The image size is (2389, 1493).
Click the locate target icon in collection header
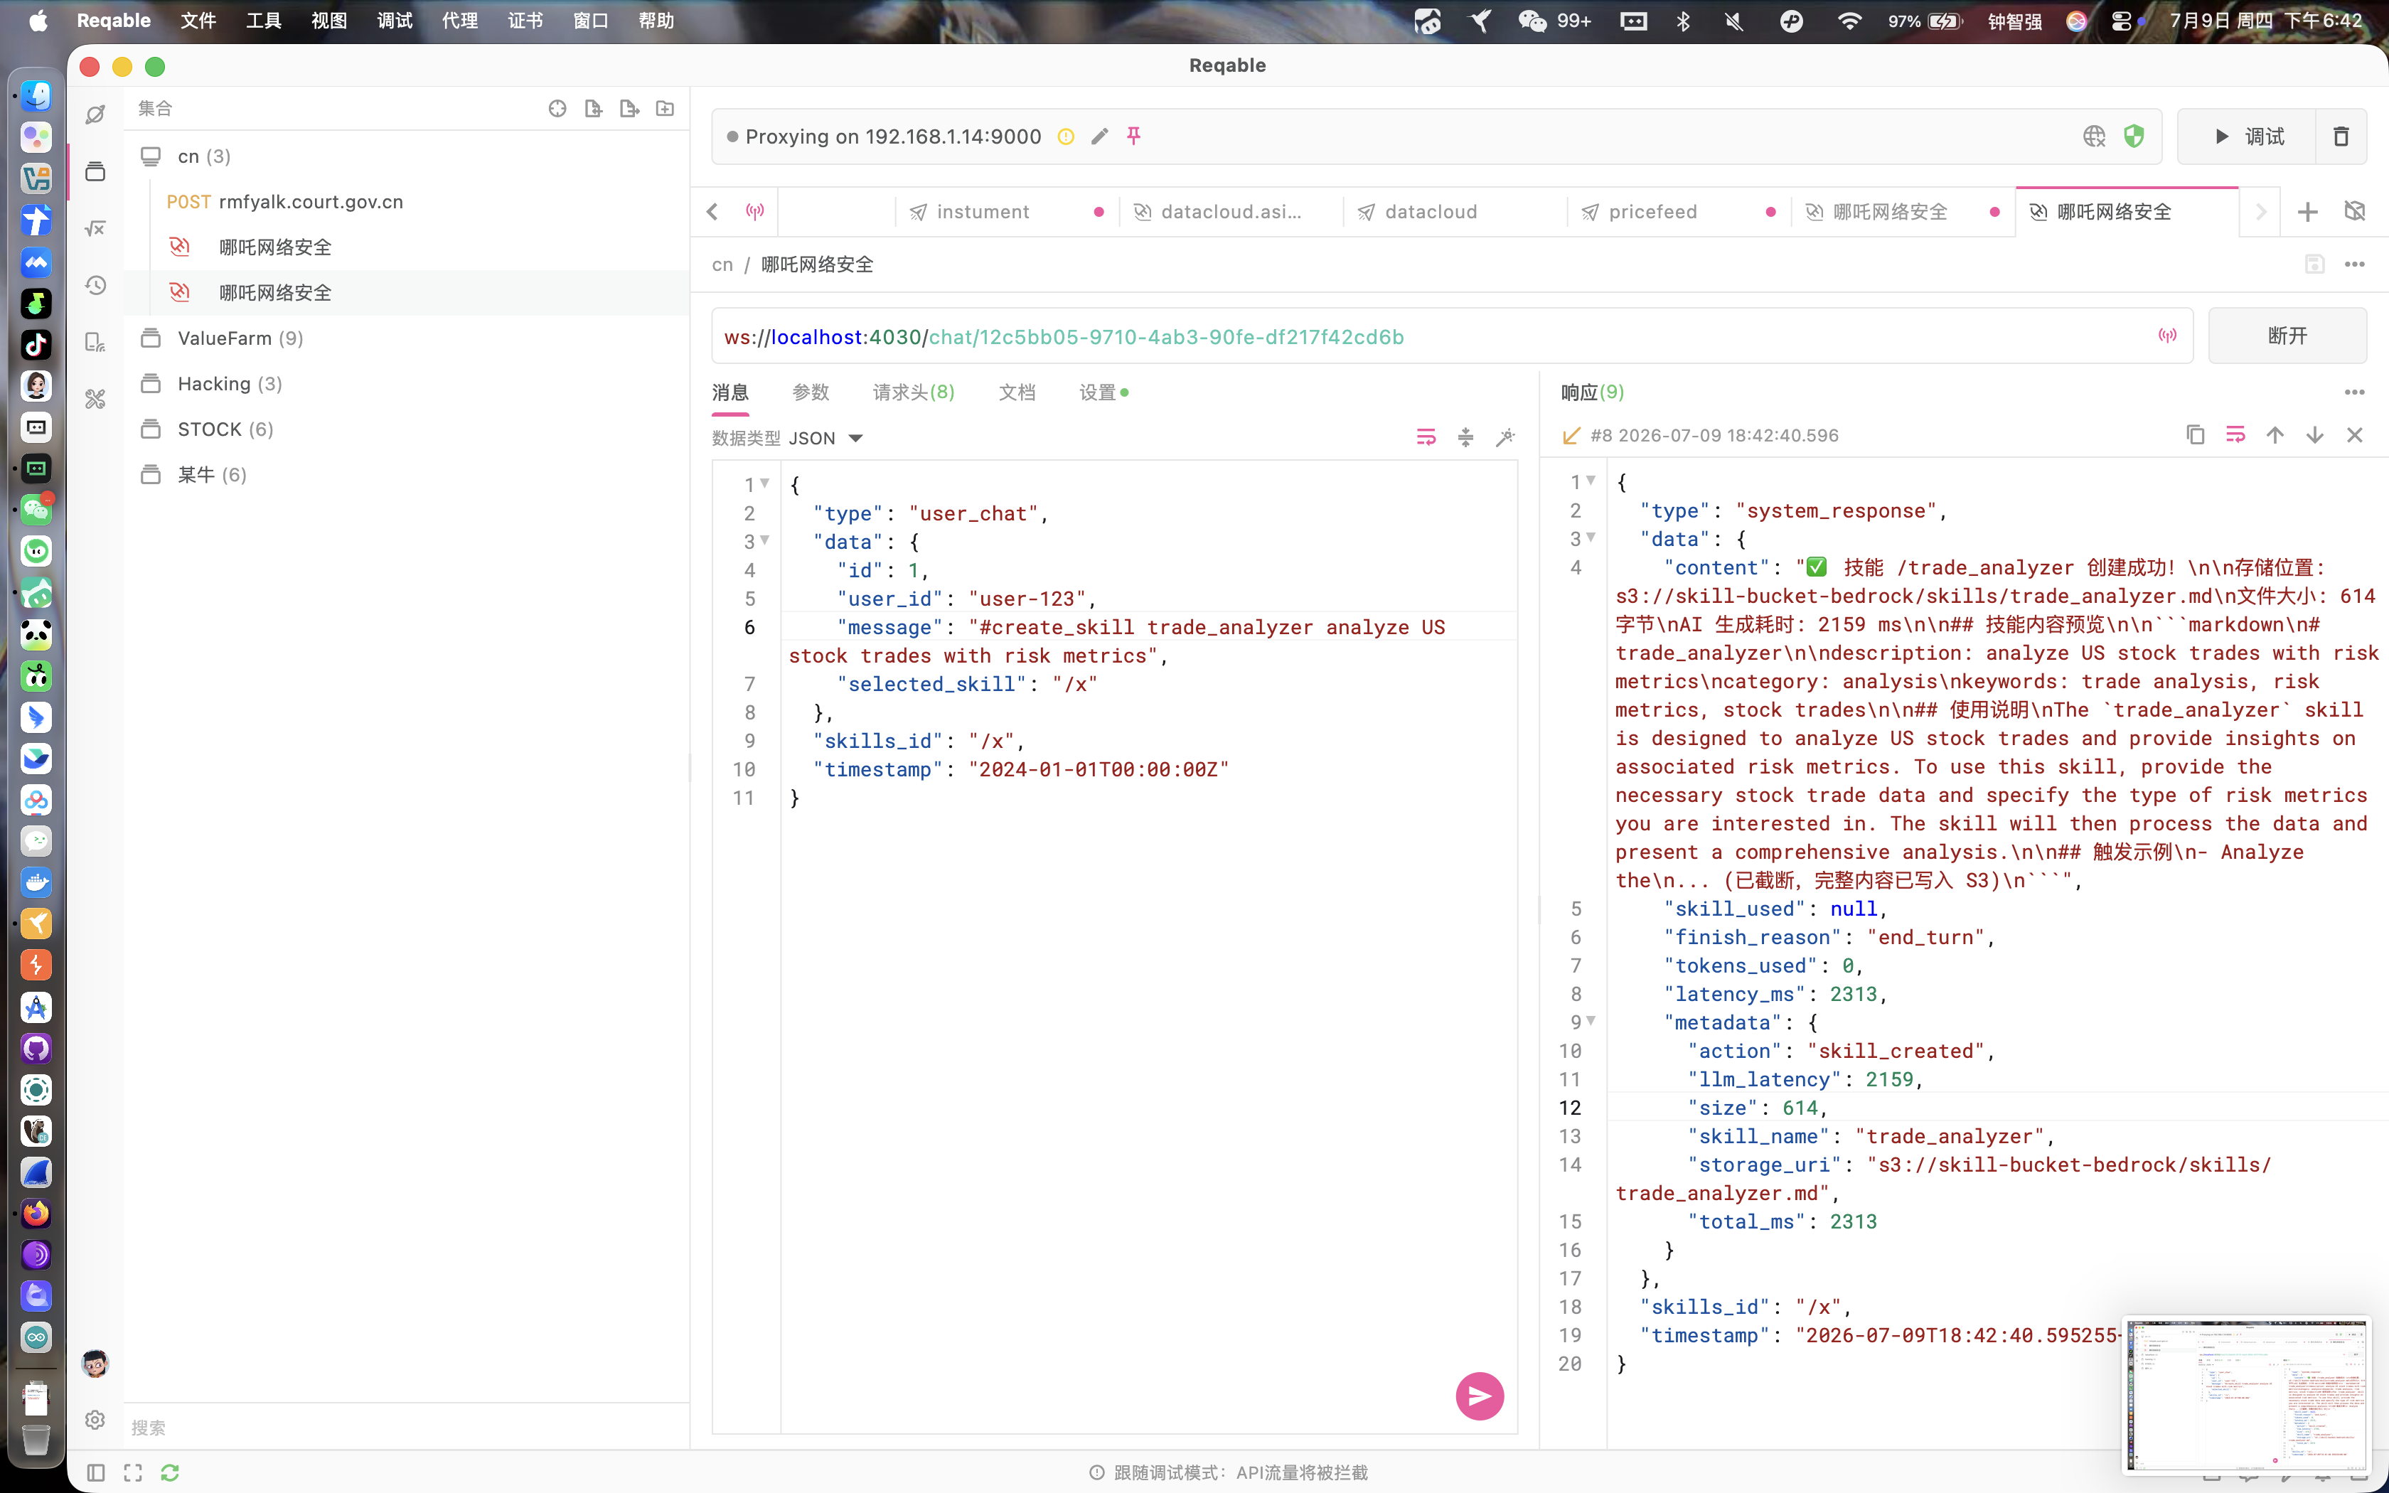coord(557,109)
